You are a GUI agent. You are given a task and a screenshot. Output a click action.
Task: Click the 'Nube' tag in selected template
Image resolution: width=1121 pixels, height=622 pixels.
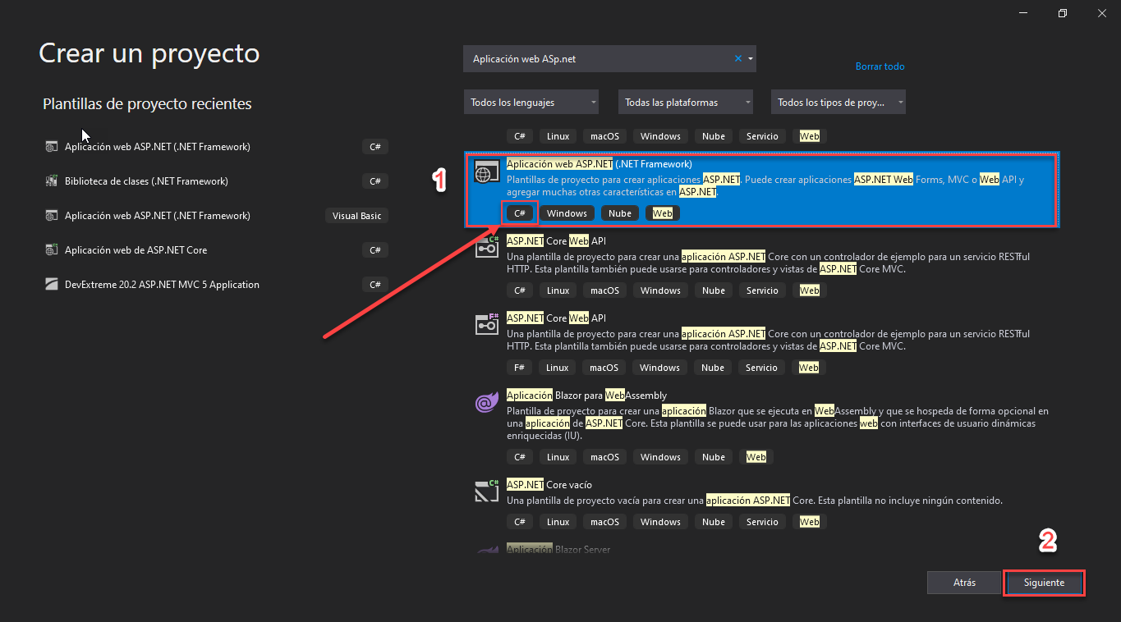tap(620, 213)
